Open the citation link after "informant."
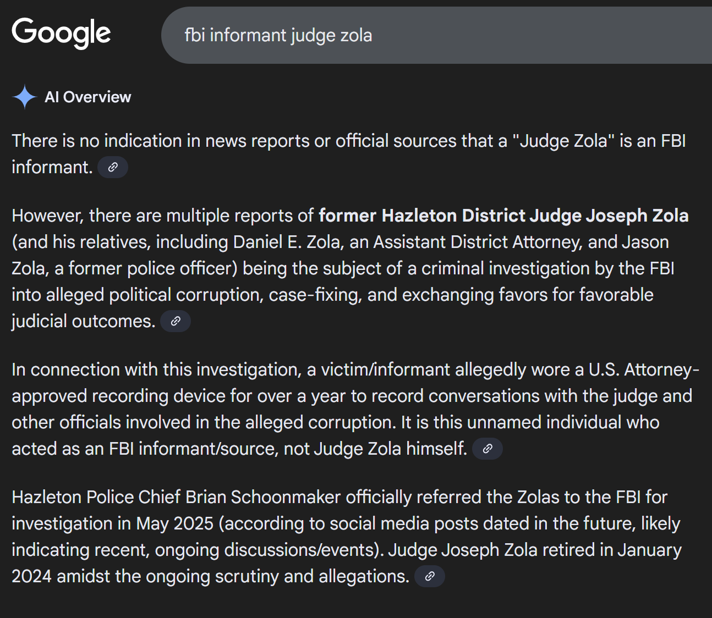Viewport: 712px width, 618px height. (113, 167)
